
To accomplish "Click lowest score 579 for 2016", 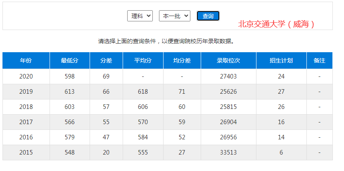I will point(69,137).
